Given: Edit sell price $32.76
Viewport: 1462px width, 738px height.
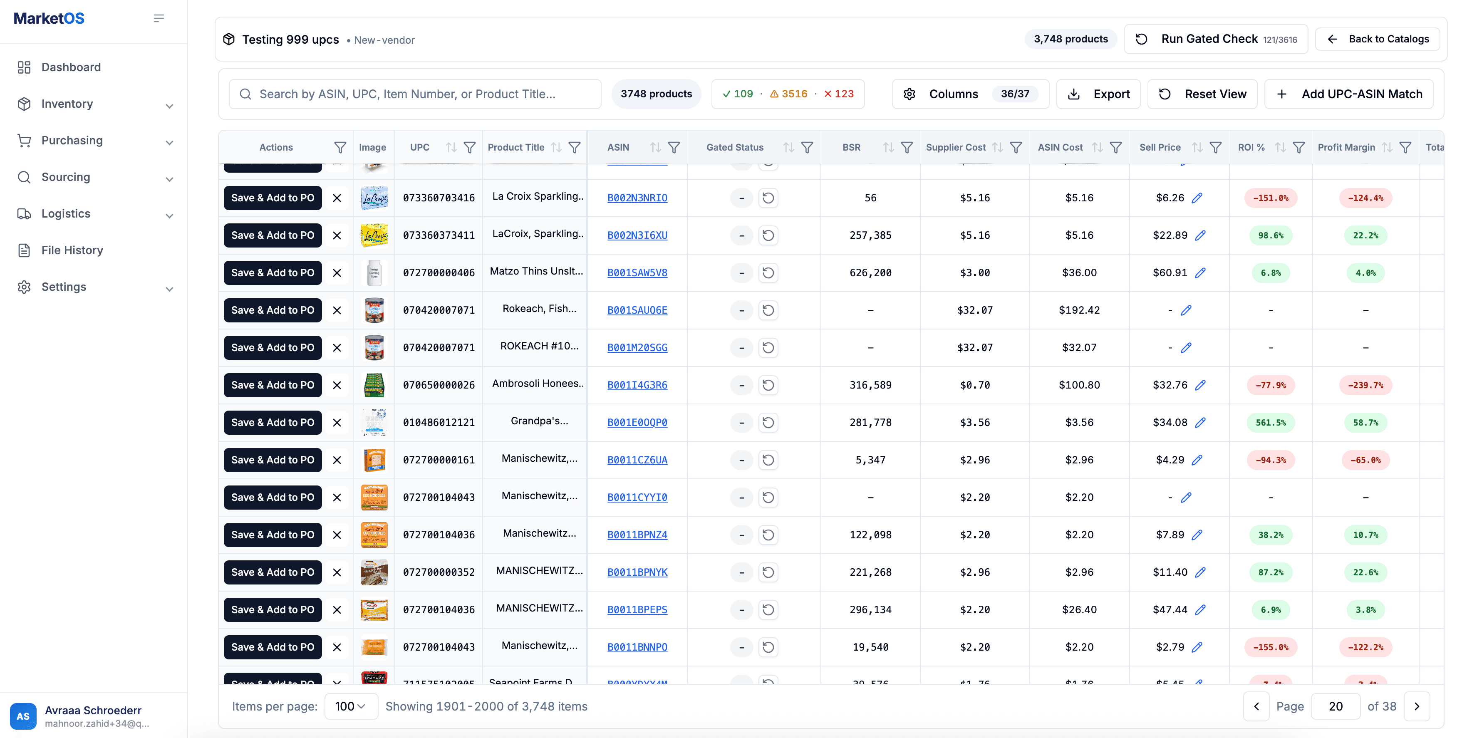Looking at the screenshot, I should tap(1200, 386).
